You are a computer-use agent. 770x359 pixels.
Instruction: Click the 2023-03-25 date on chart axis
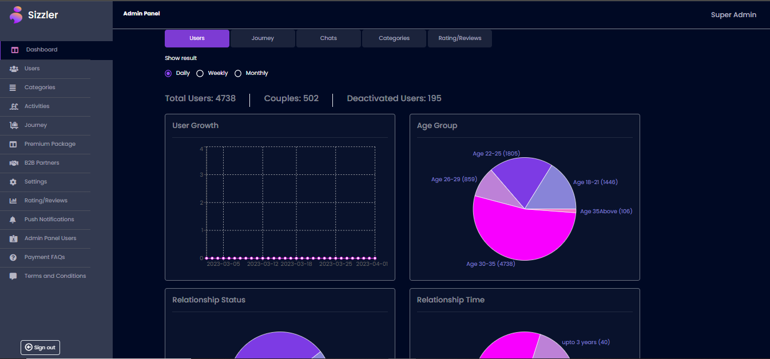[x=335, y=264]
